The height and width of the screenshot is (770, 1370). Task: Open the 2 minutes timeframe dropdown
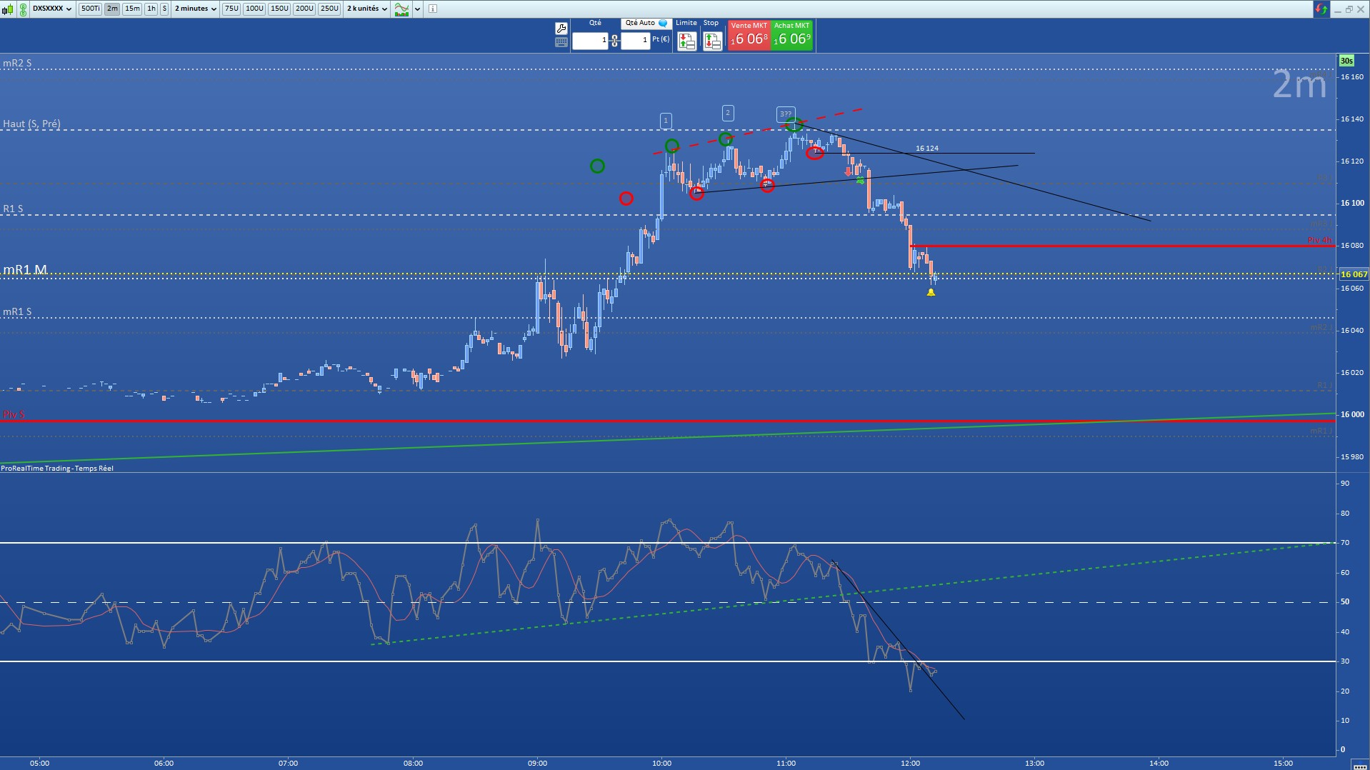[x=195, y=9]
